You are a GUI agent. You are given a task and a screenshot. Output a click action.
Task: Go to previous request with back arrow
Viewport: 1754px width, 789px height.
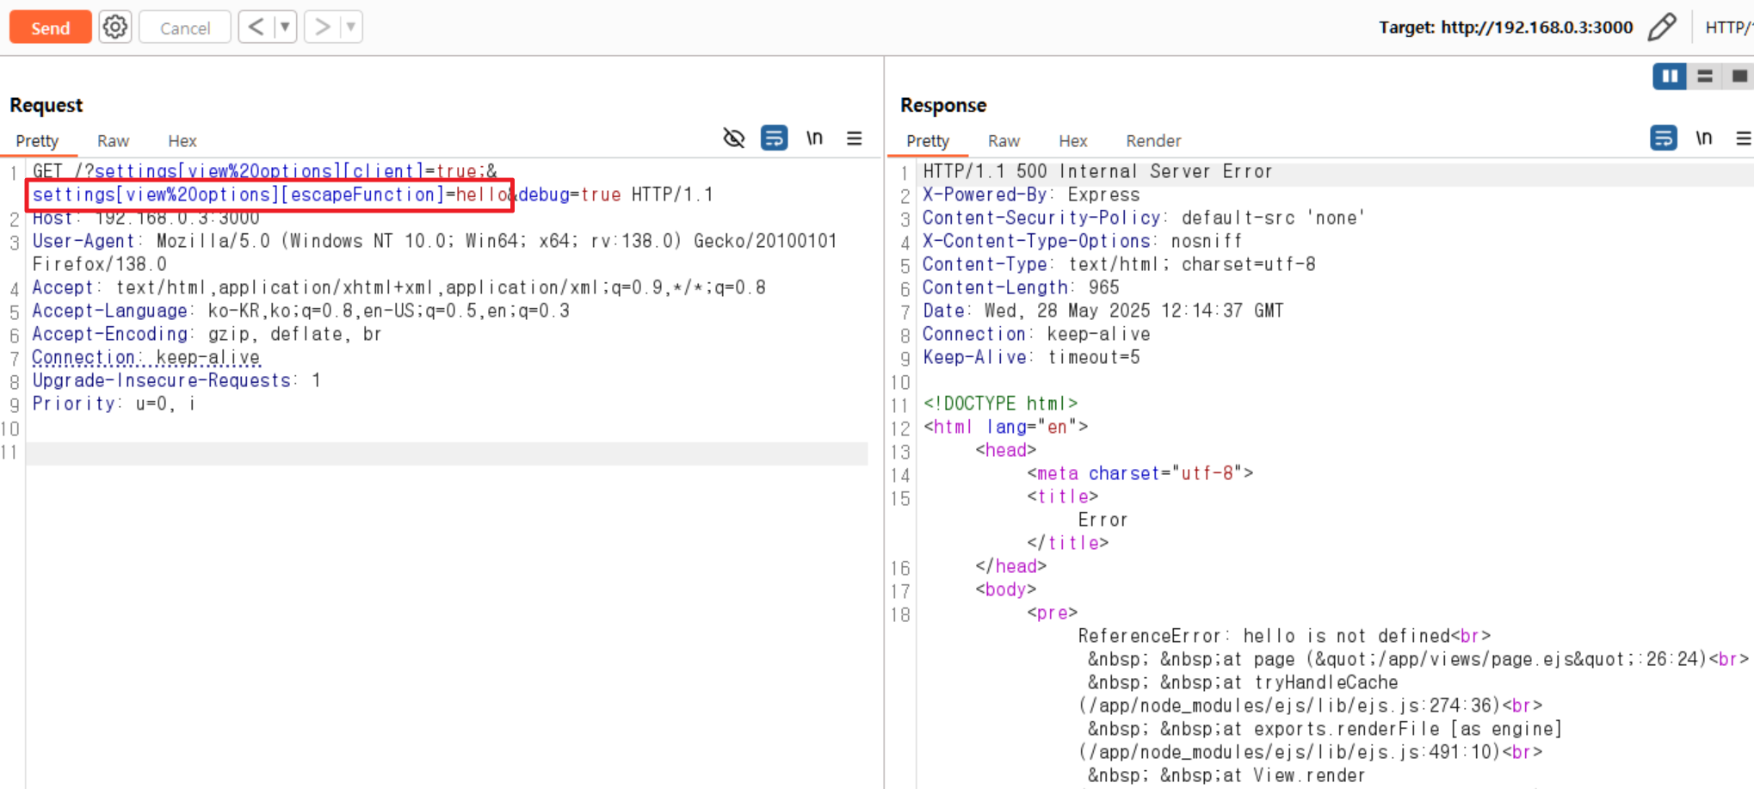(x=256, y=27)
